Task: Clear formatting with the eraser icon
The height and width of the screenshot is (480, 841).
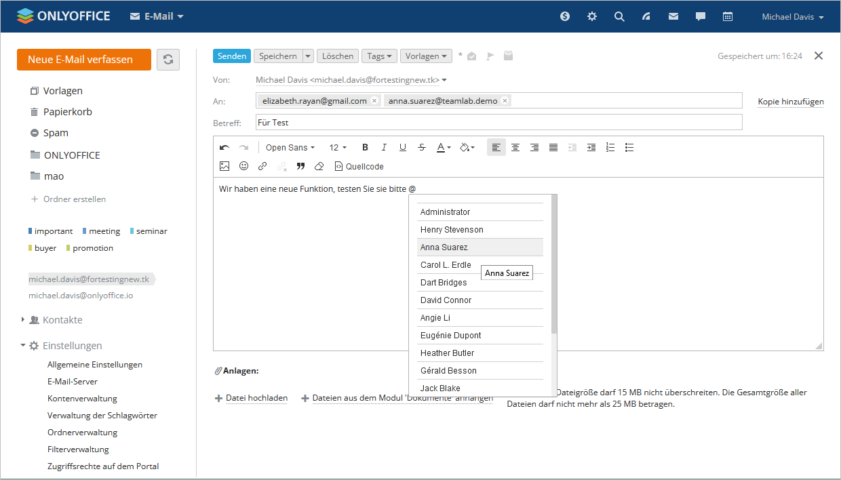Action: coord(319,166)
